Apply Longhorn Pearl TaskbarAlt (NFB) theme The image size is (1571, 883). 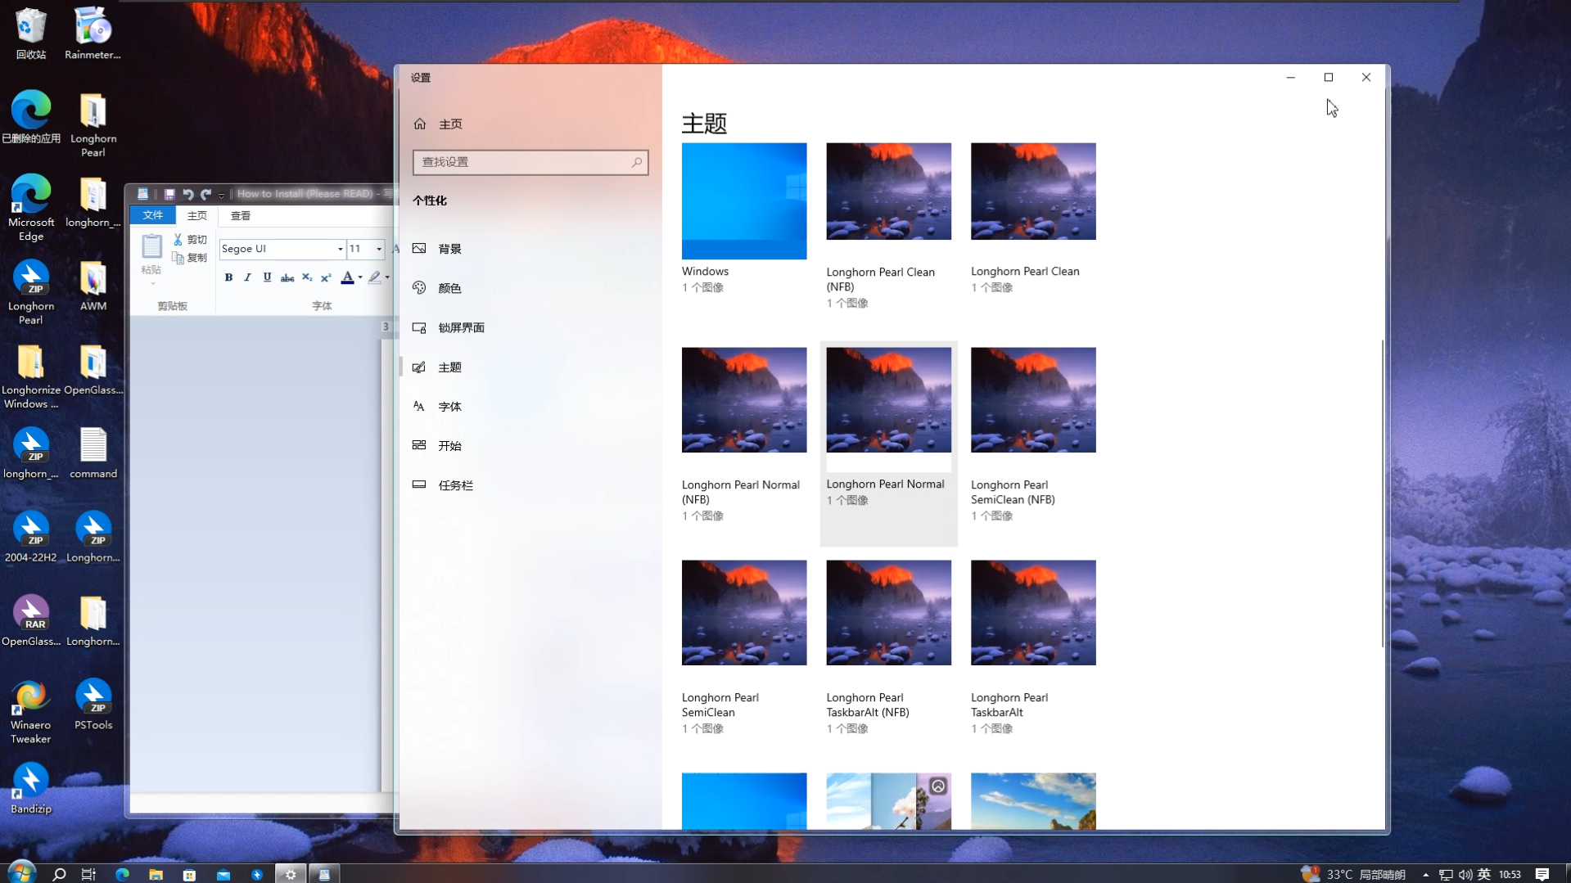[x=889, y=613]
